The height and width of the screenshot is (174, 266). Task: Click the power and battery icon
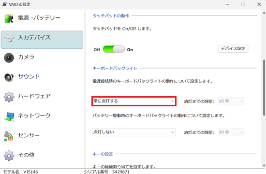(9, 18)
